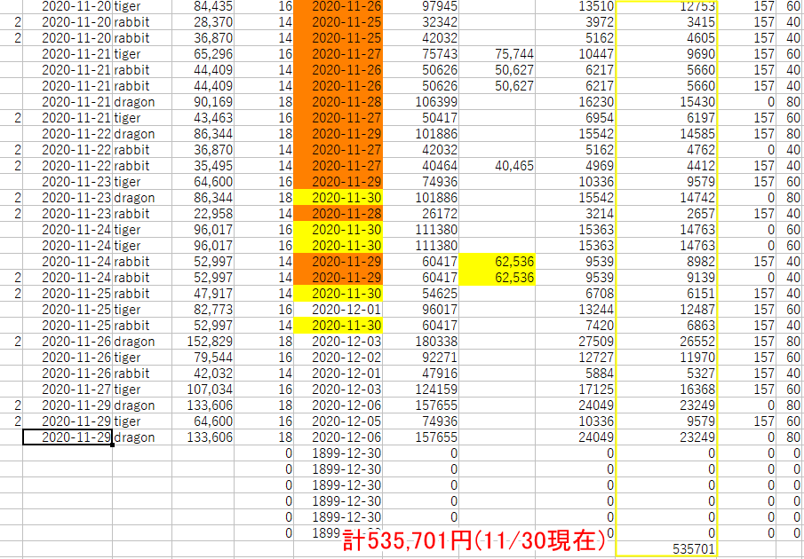Select the cell showing 4762
Viewport: 804px width, 559px height.
pyautogui.click(x=666, y=150)
